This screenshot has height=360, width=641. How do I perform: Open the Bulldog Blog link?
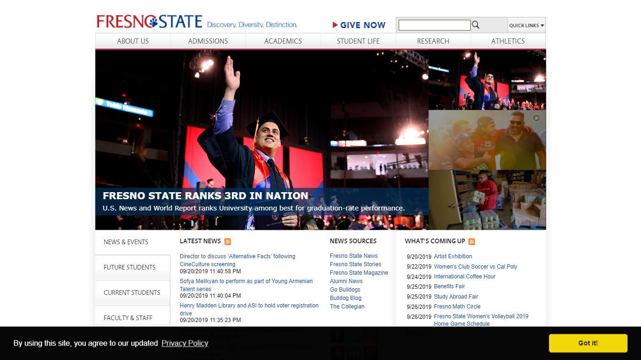[345, 298]
